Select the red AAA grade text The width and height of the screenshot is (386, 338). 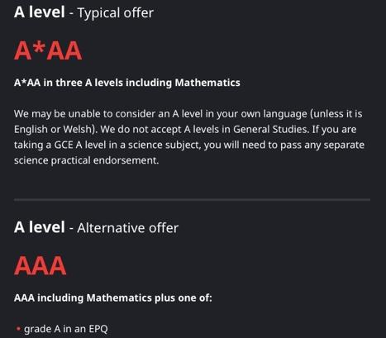41,265
